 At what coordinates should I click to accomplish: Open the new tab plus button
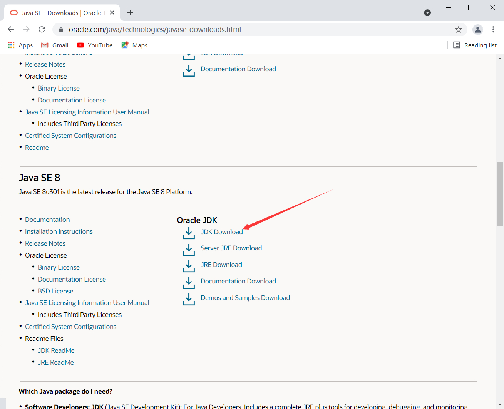pos(130,13)
